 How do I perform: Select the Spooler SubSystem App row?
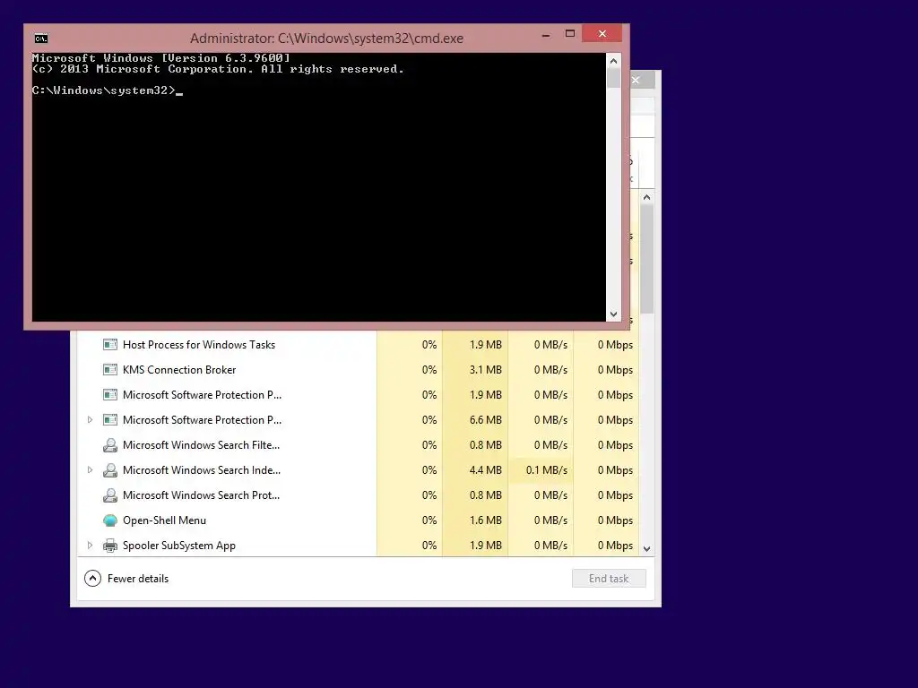[x=358, y=546]
